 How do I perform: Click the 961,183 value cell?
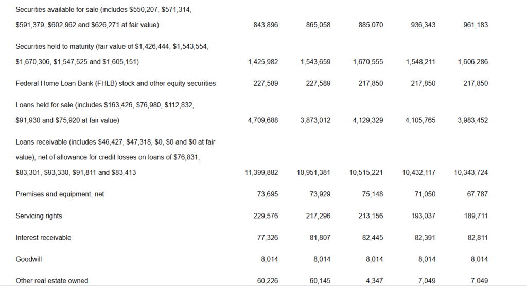click(476, 25)
